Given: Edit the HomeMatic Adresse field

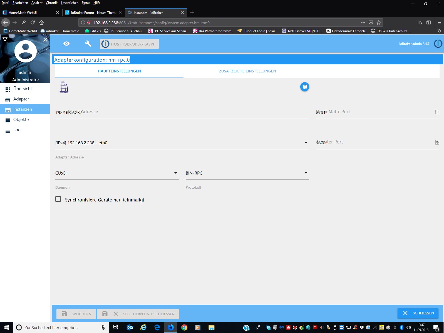Looking at the screenshot, I should click(182, 112).
